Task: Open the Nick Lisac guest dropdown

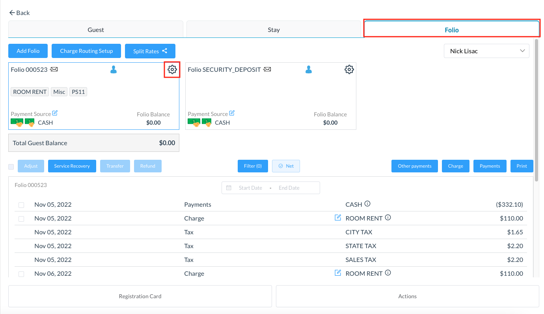Action: coord(486,51)
